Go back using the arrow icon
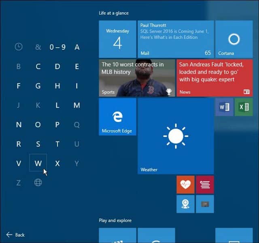 [x=9, y=235]
